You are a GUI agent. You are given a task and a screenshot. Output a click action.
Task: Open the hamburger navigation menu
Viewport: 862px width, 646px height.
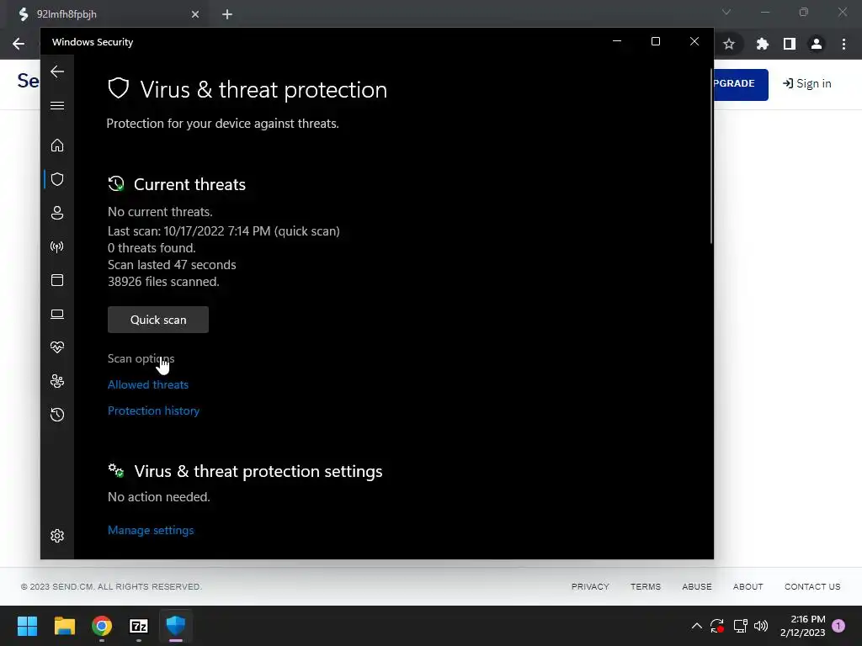click(x=57, y=105)
